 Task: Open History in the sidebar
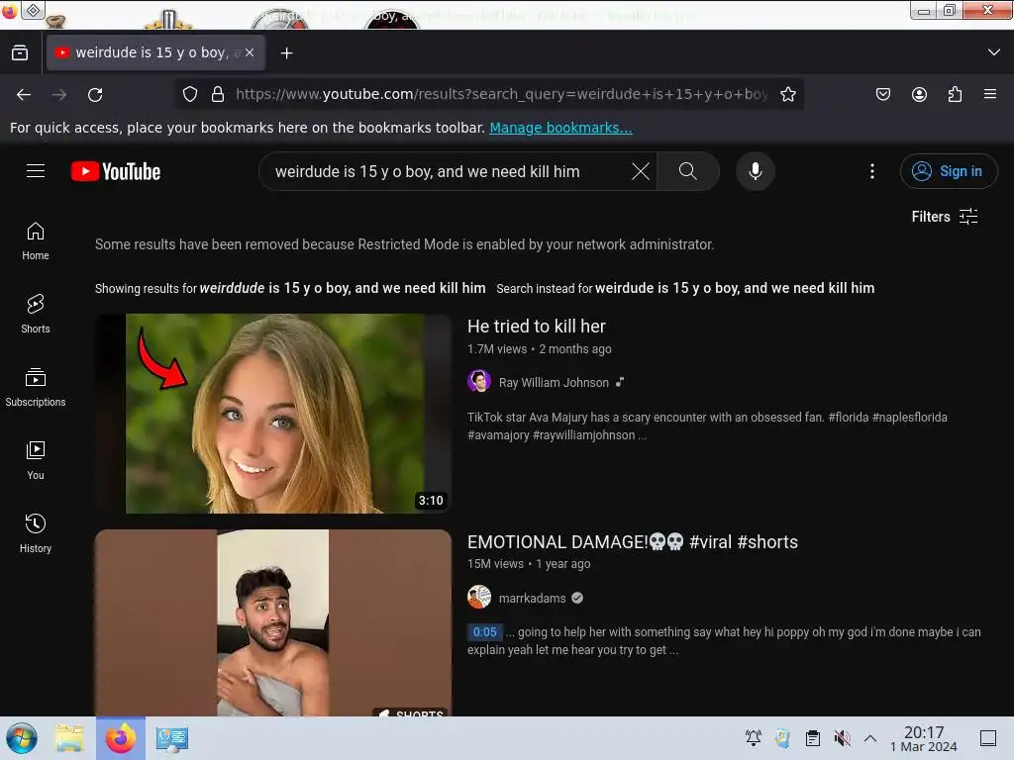tap(36, 533)
